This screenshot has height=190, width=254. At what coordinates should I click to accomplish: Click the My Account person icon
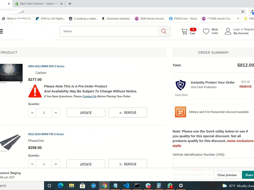(x=228, y=31)
